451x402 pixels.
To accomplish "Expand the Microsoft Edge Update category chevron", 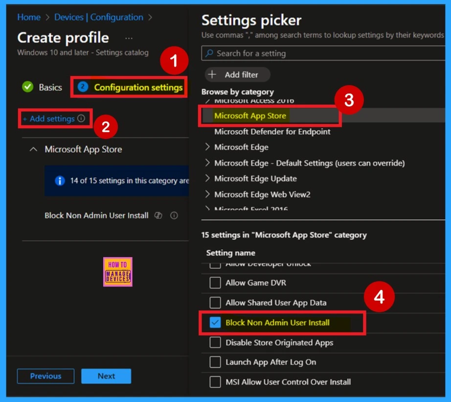I will [207, 178].
